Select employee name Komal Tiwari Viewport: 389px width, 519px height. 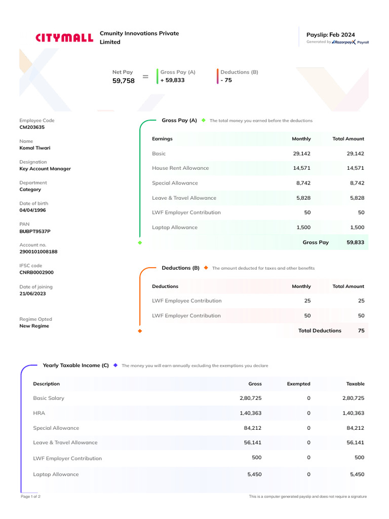coord(35,148)
